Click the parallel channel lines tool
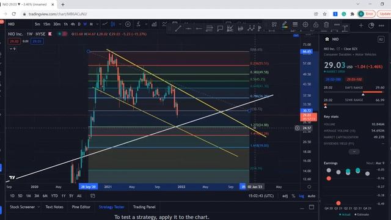The width and height of the screenshot is (391, 220). pos(209,29)
